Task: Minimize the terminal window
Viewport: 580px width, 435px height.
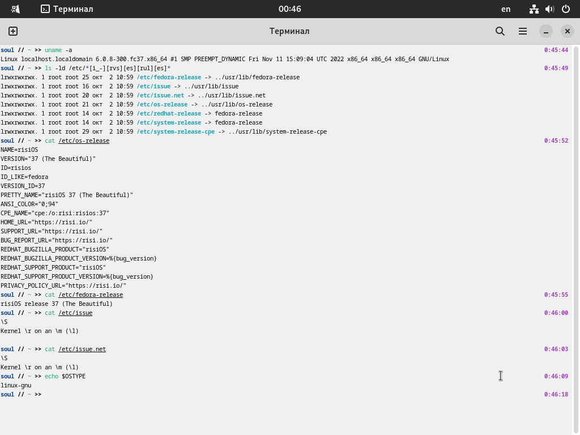Action: (x=545, y=31)
